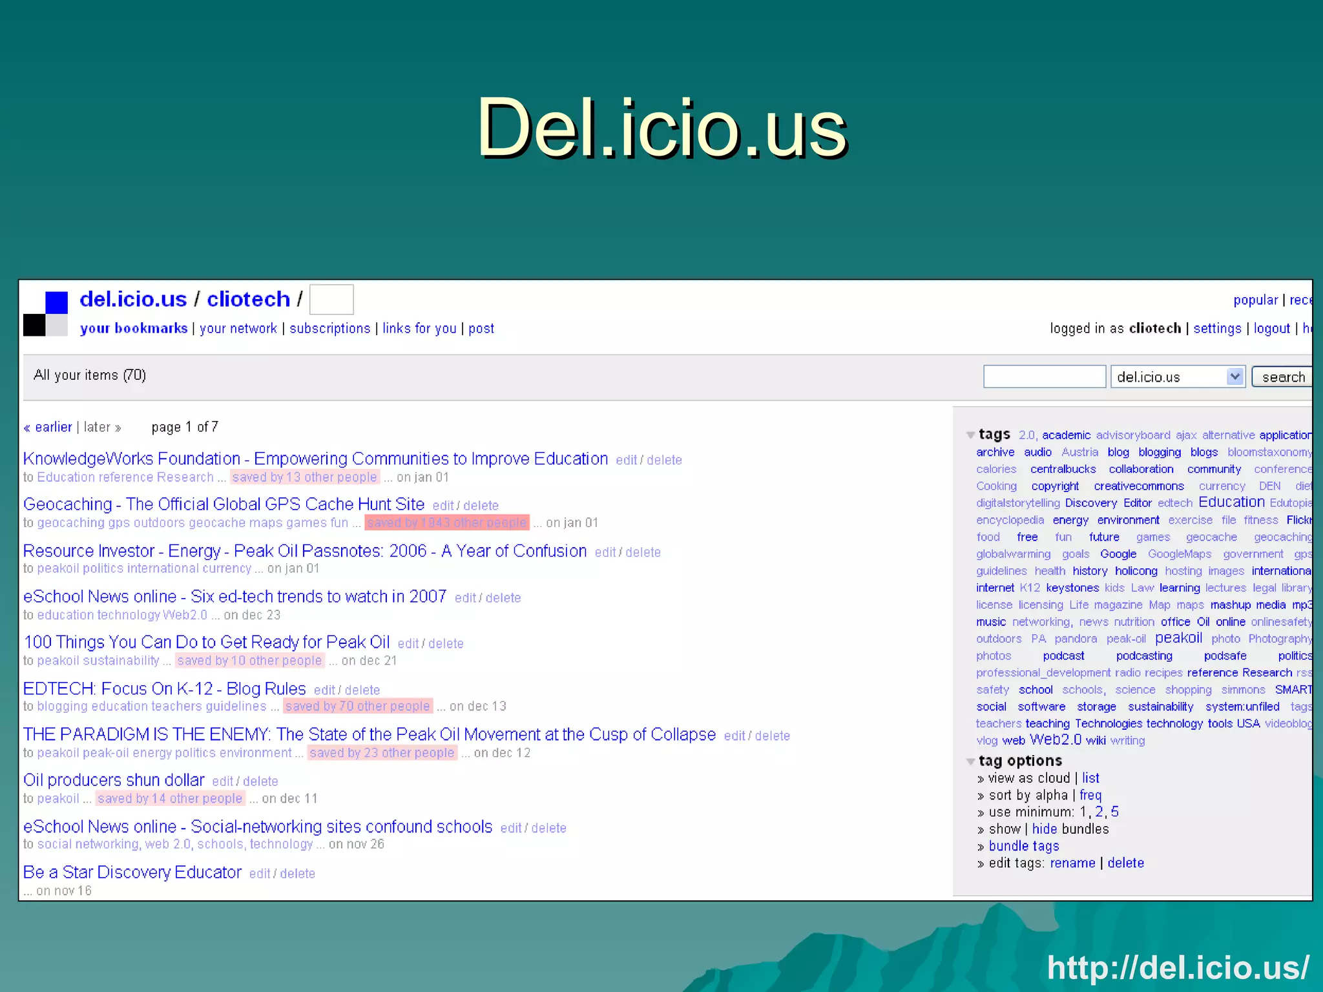The width and height of the screenshot is (1323, 992).
Task: Open the cliotech user link
Action: 248,299
